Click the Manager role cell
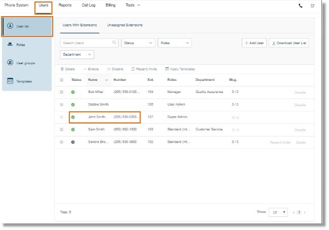329x230 pixels. pyautogui.click(x=174, y=92)
